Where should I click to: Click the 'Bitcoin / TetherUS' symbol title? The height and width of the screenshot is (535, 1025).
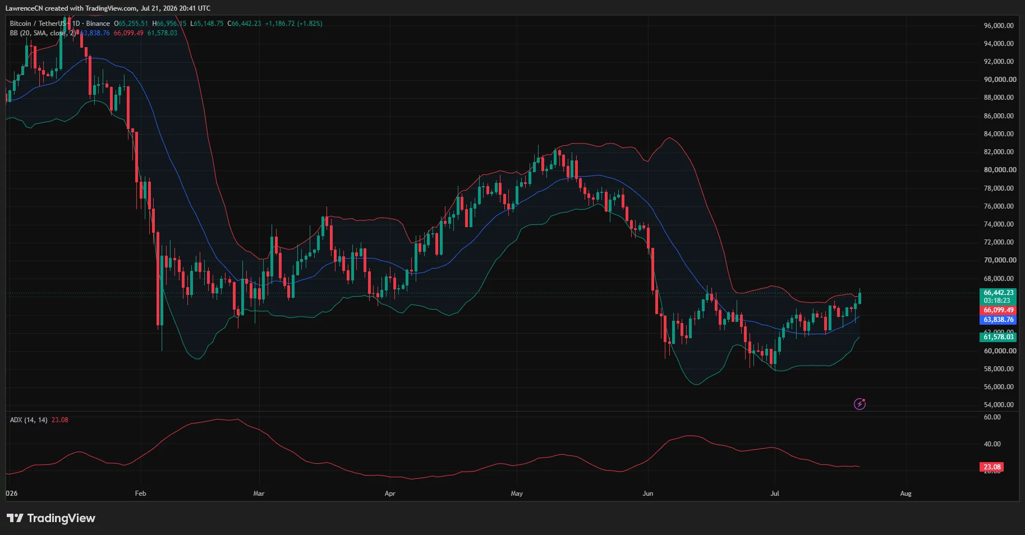38,24
